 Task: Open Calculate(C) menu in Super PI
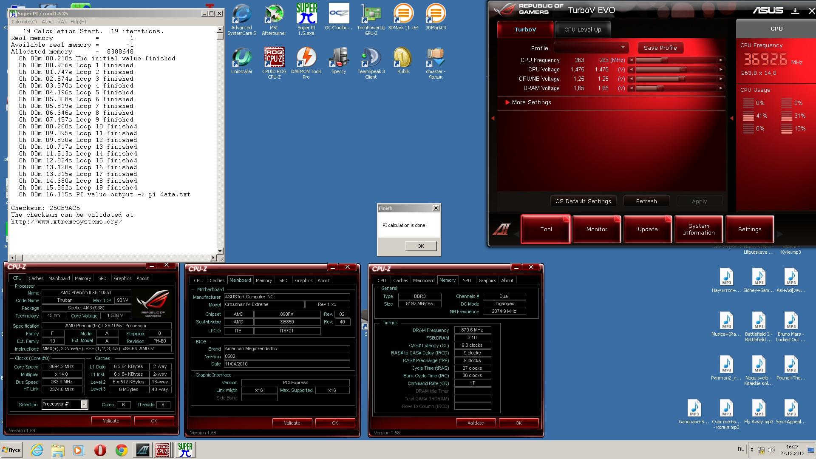point(24,22)
